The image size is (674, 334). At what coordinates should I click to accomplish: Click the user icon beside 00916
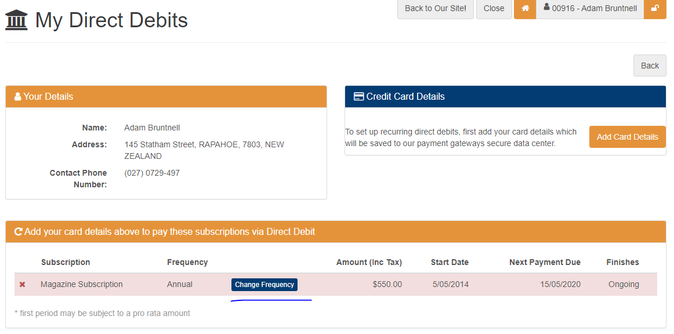[x=546, y=8]
